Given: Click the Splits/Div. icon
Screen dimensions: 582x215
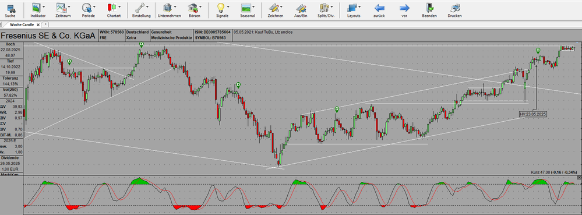Looking at the screenshot, I should pyautogui.click(x=324, y=8).
